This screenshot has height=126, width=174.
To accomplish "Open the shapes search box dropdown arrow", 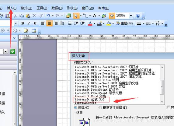I will tap(5, 51).
